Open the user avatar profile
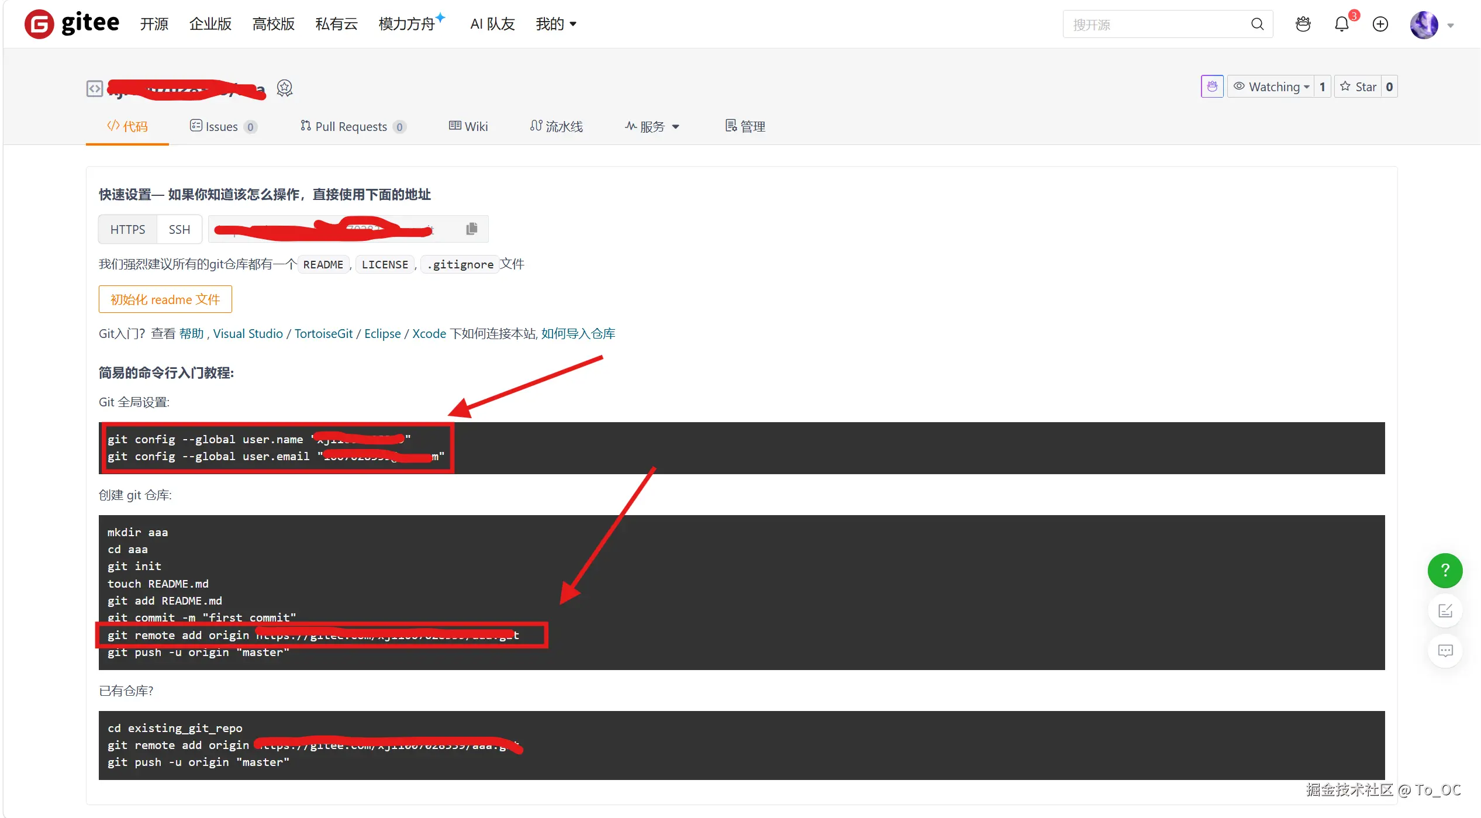 click(x=1424, y=25)
